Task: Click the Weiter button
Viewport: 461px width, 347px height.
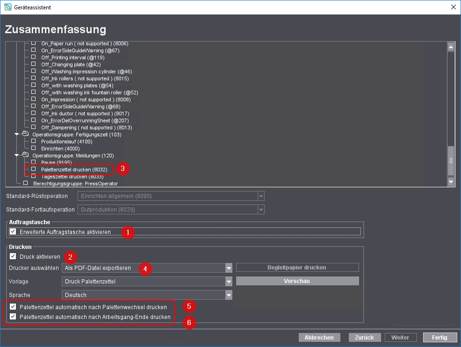Action: point(401,337)
